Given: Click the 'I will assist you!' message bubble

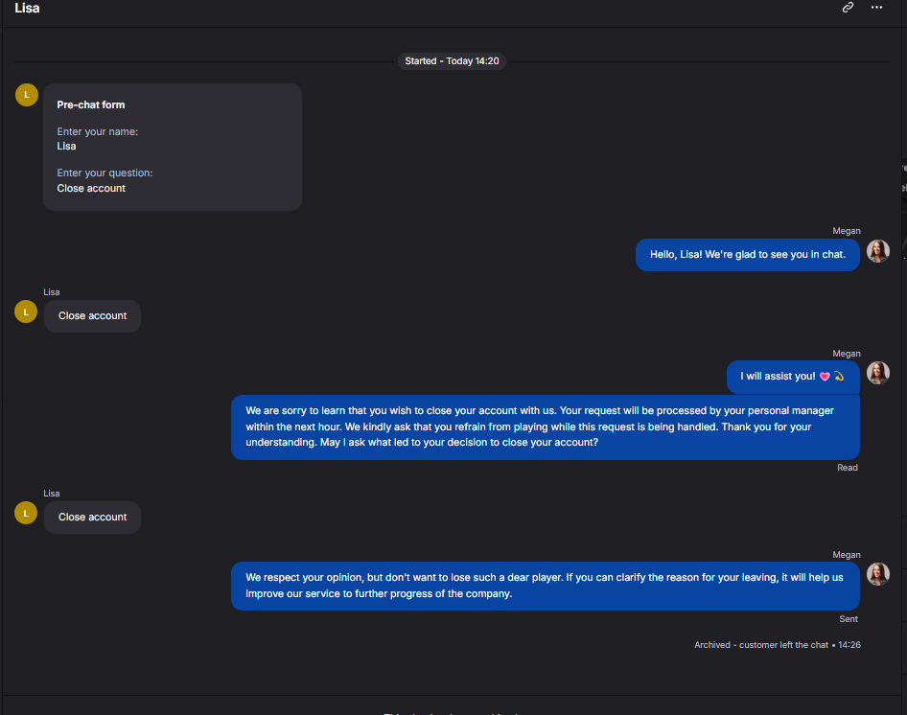Looking at the screenshot, I should [x=793, y=377].
